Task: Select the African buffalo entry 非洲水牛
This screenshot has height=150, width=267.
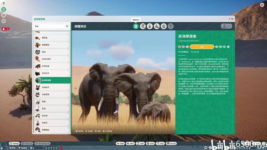Action: [x=52, y=73]
